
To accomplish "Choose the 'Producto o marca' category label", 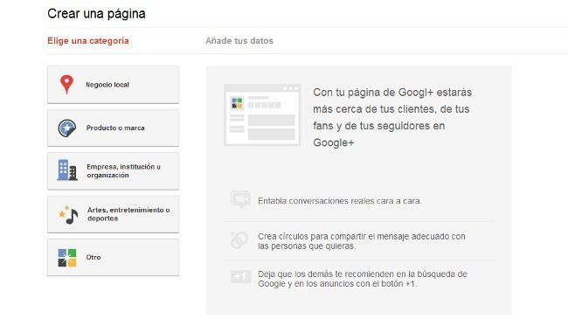I will click(115, 128).
